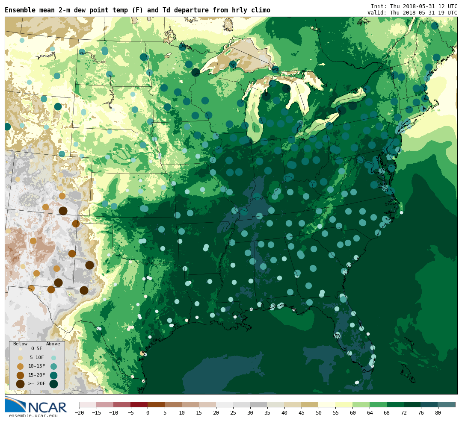The height and width of the screenshot is (421, 462).
Task: Click the 72 to 76 dark green colorbar swatch
Action: 412,404
